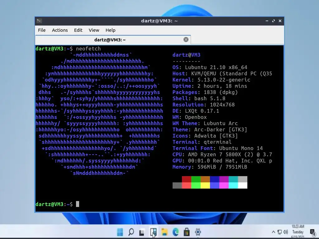Open Microsoft Store from taskbar
The image size is (319, 239).
[x=187, y=232]
